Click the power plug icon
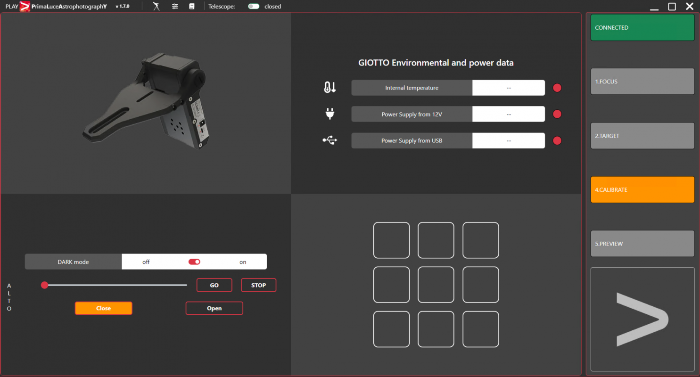Viewport: 700px width, 377px height. pos(330,114)
